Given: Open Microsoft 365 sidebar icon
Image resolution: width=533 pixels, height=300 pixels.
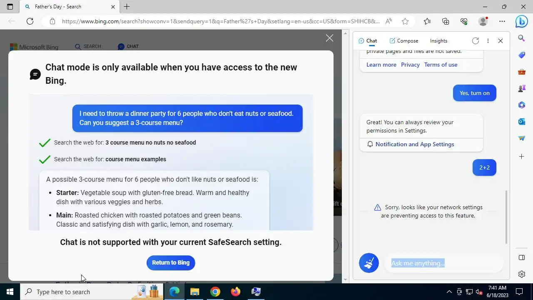Looking at the screenshot, I should (x=521, y=105).
